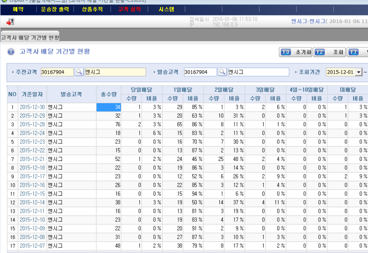Open the 운송장 출력 menu
The image size is (368, 253).
tap(55, 9)
